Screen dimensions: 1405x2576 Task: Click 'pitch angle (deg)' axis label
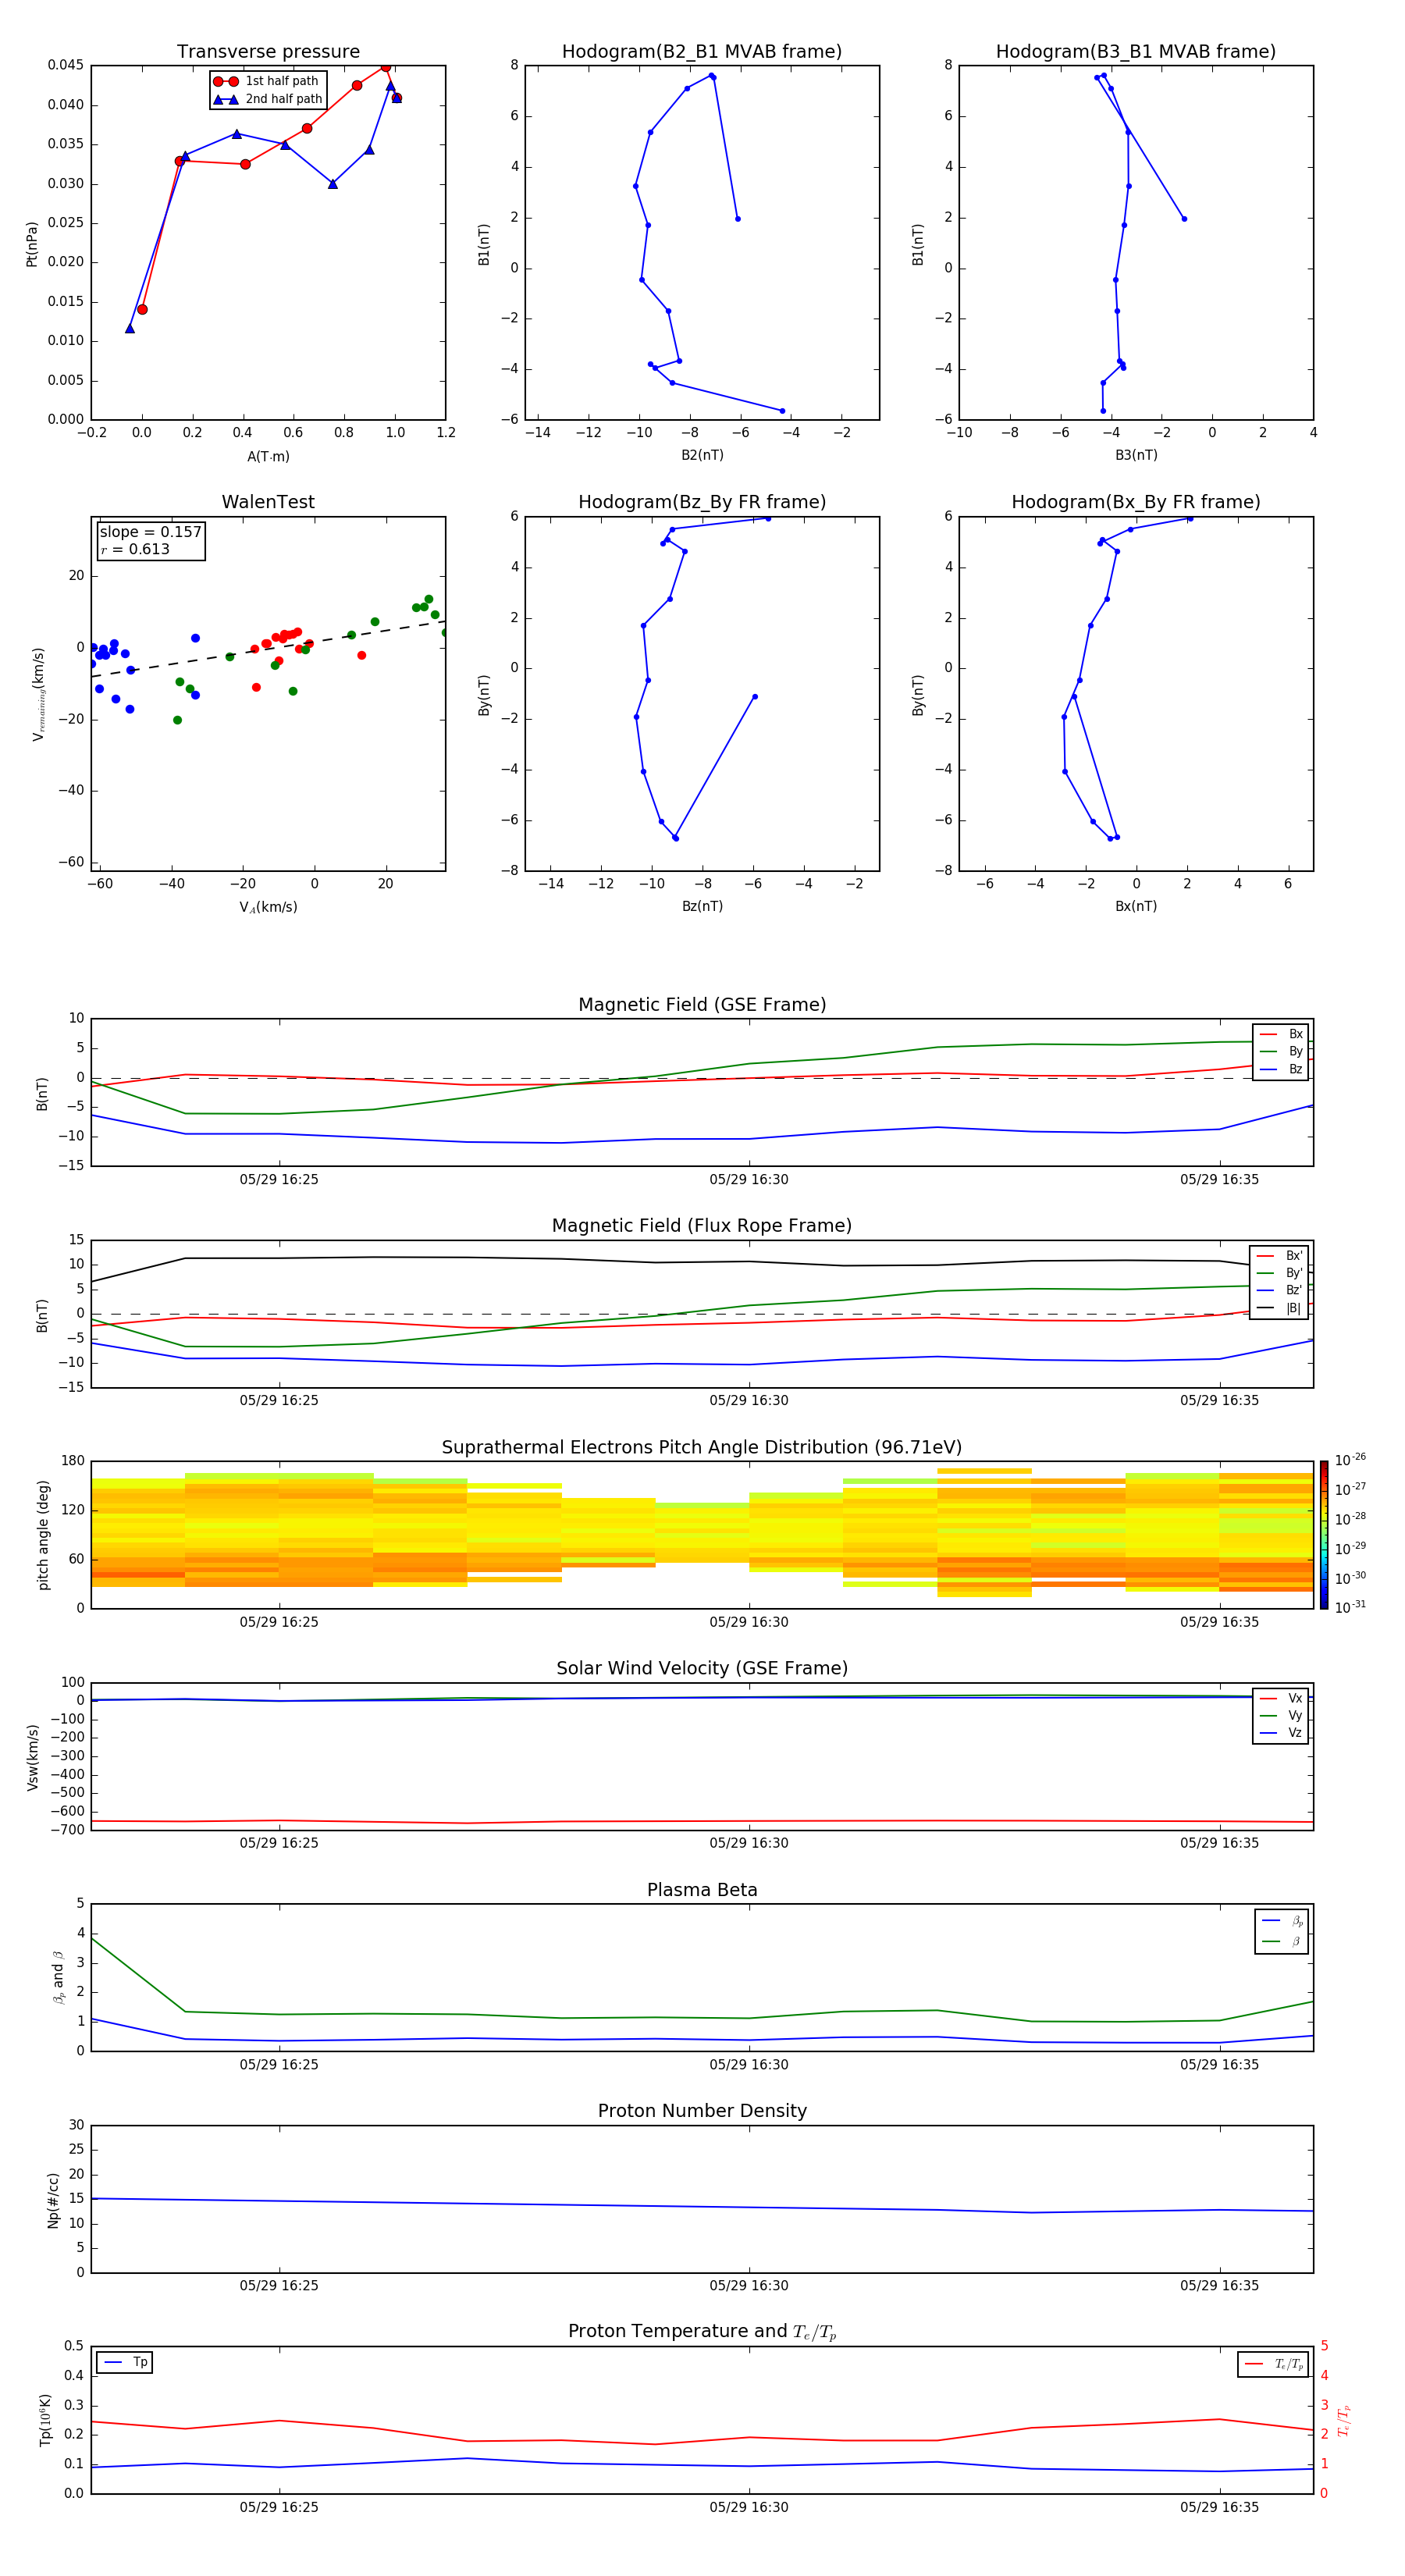point(43,1535)
